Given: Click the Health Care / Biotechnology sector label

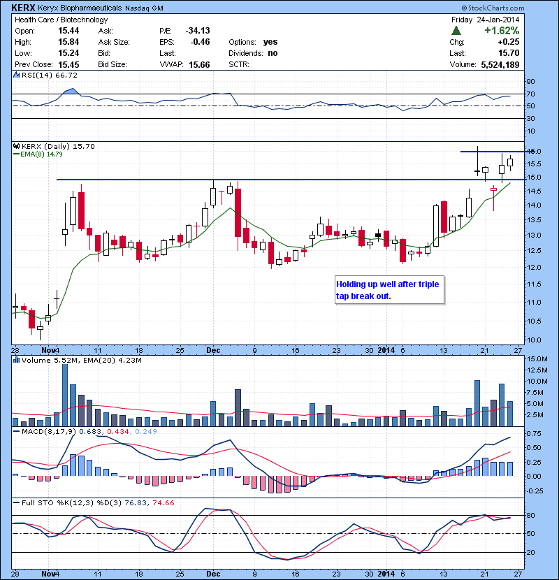Looking at the screenshot, I should point(61,20).
